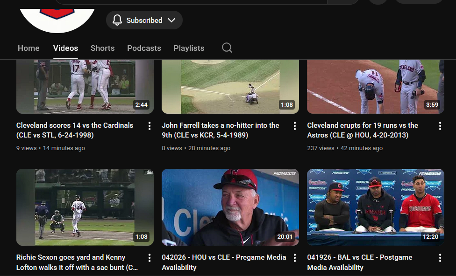Open title link Cleveland scores 14 vs the Cardinals

(x=75, y=130)
